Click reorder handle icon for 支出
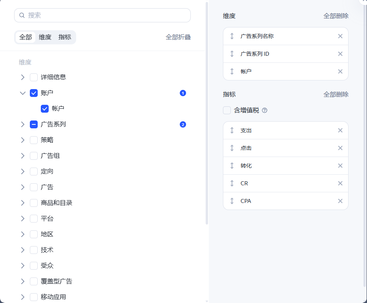The image size is (367, 303). pos(232,130)
